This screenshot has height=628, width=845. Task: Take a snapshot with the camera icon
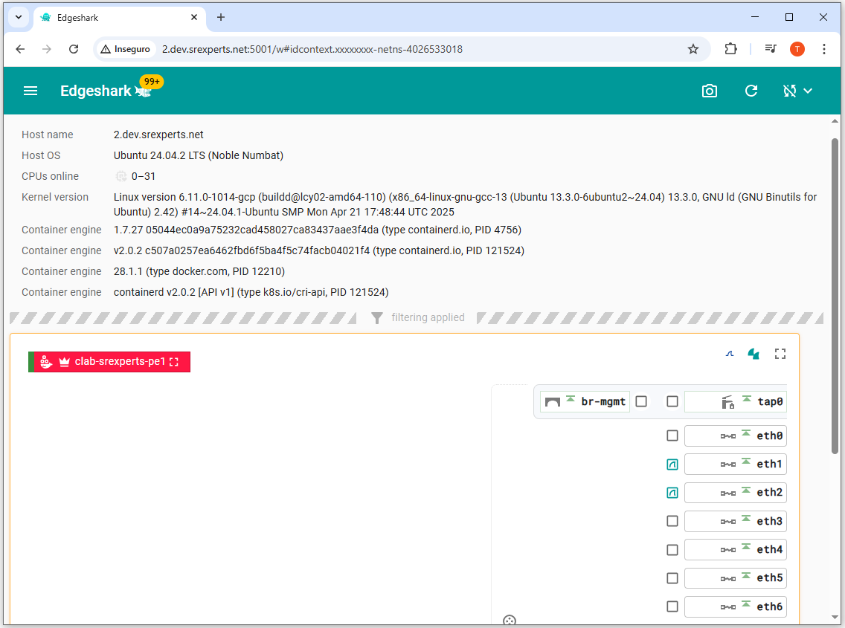coord(710,91)
